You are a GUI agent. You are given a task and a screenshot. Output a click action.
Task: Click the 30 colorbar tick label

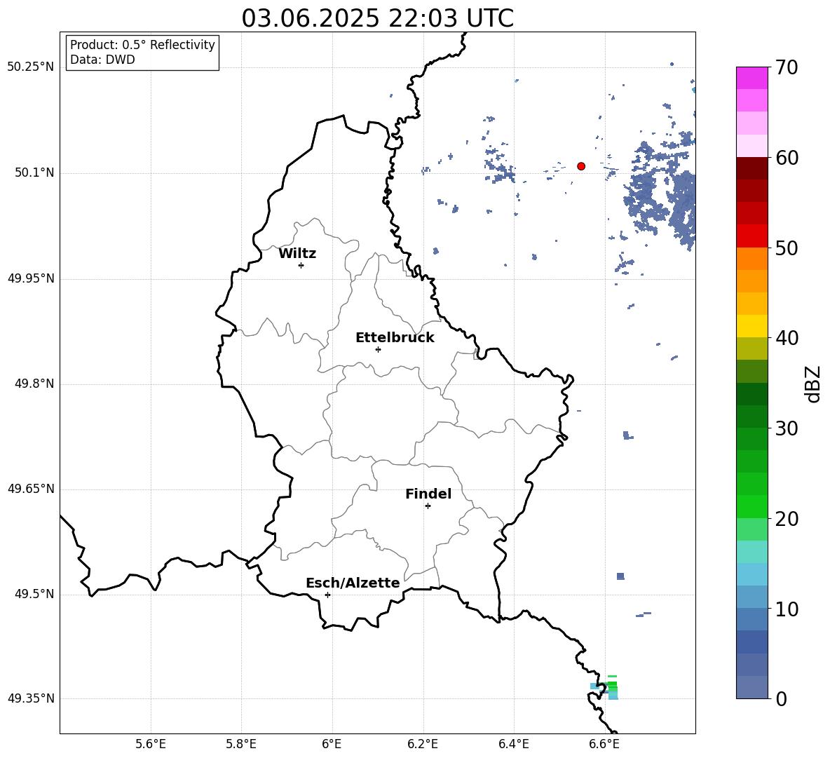787,428
